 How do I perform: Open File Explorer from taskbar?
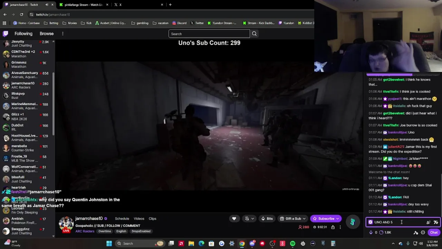point(191,243)
